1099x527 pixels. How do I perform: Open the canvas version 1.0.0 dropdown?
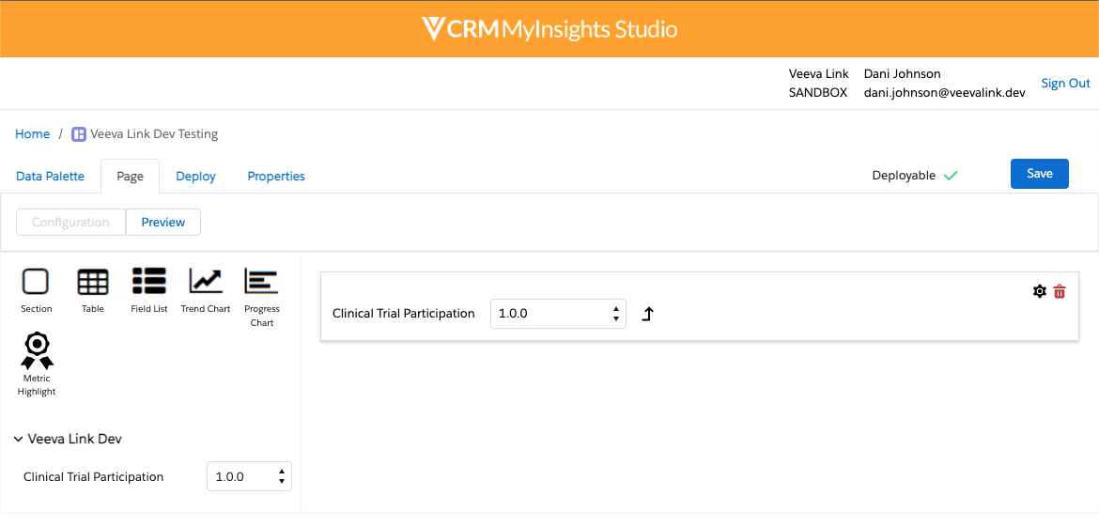tap(558, 314)
